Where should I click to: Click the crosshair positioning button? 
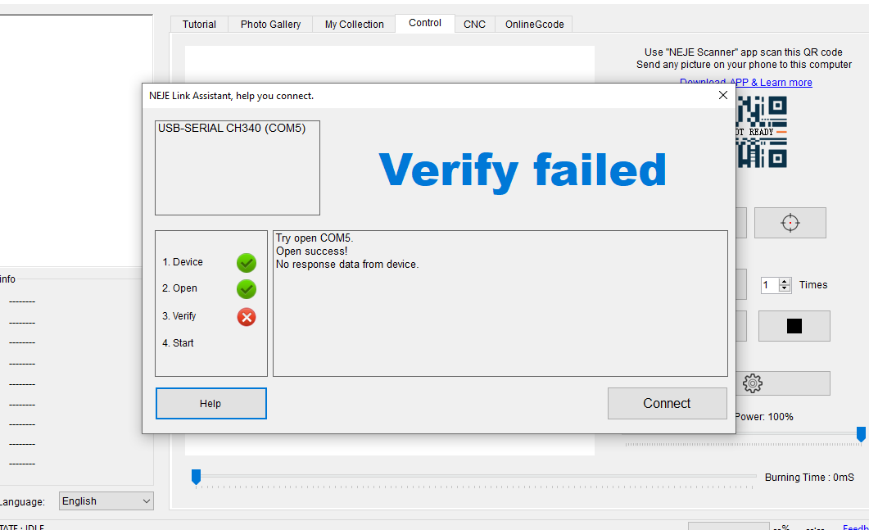coord(790,223)
